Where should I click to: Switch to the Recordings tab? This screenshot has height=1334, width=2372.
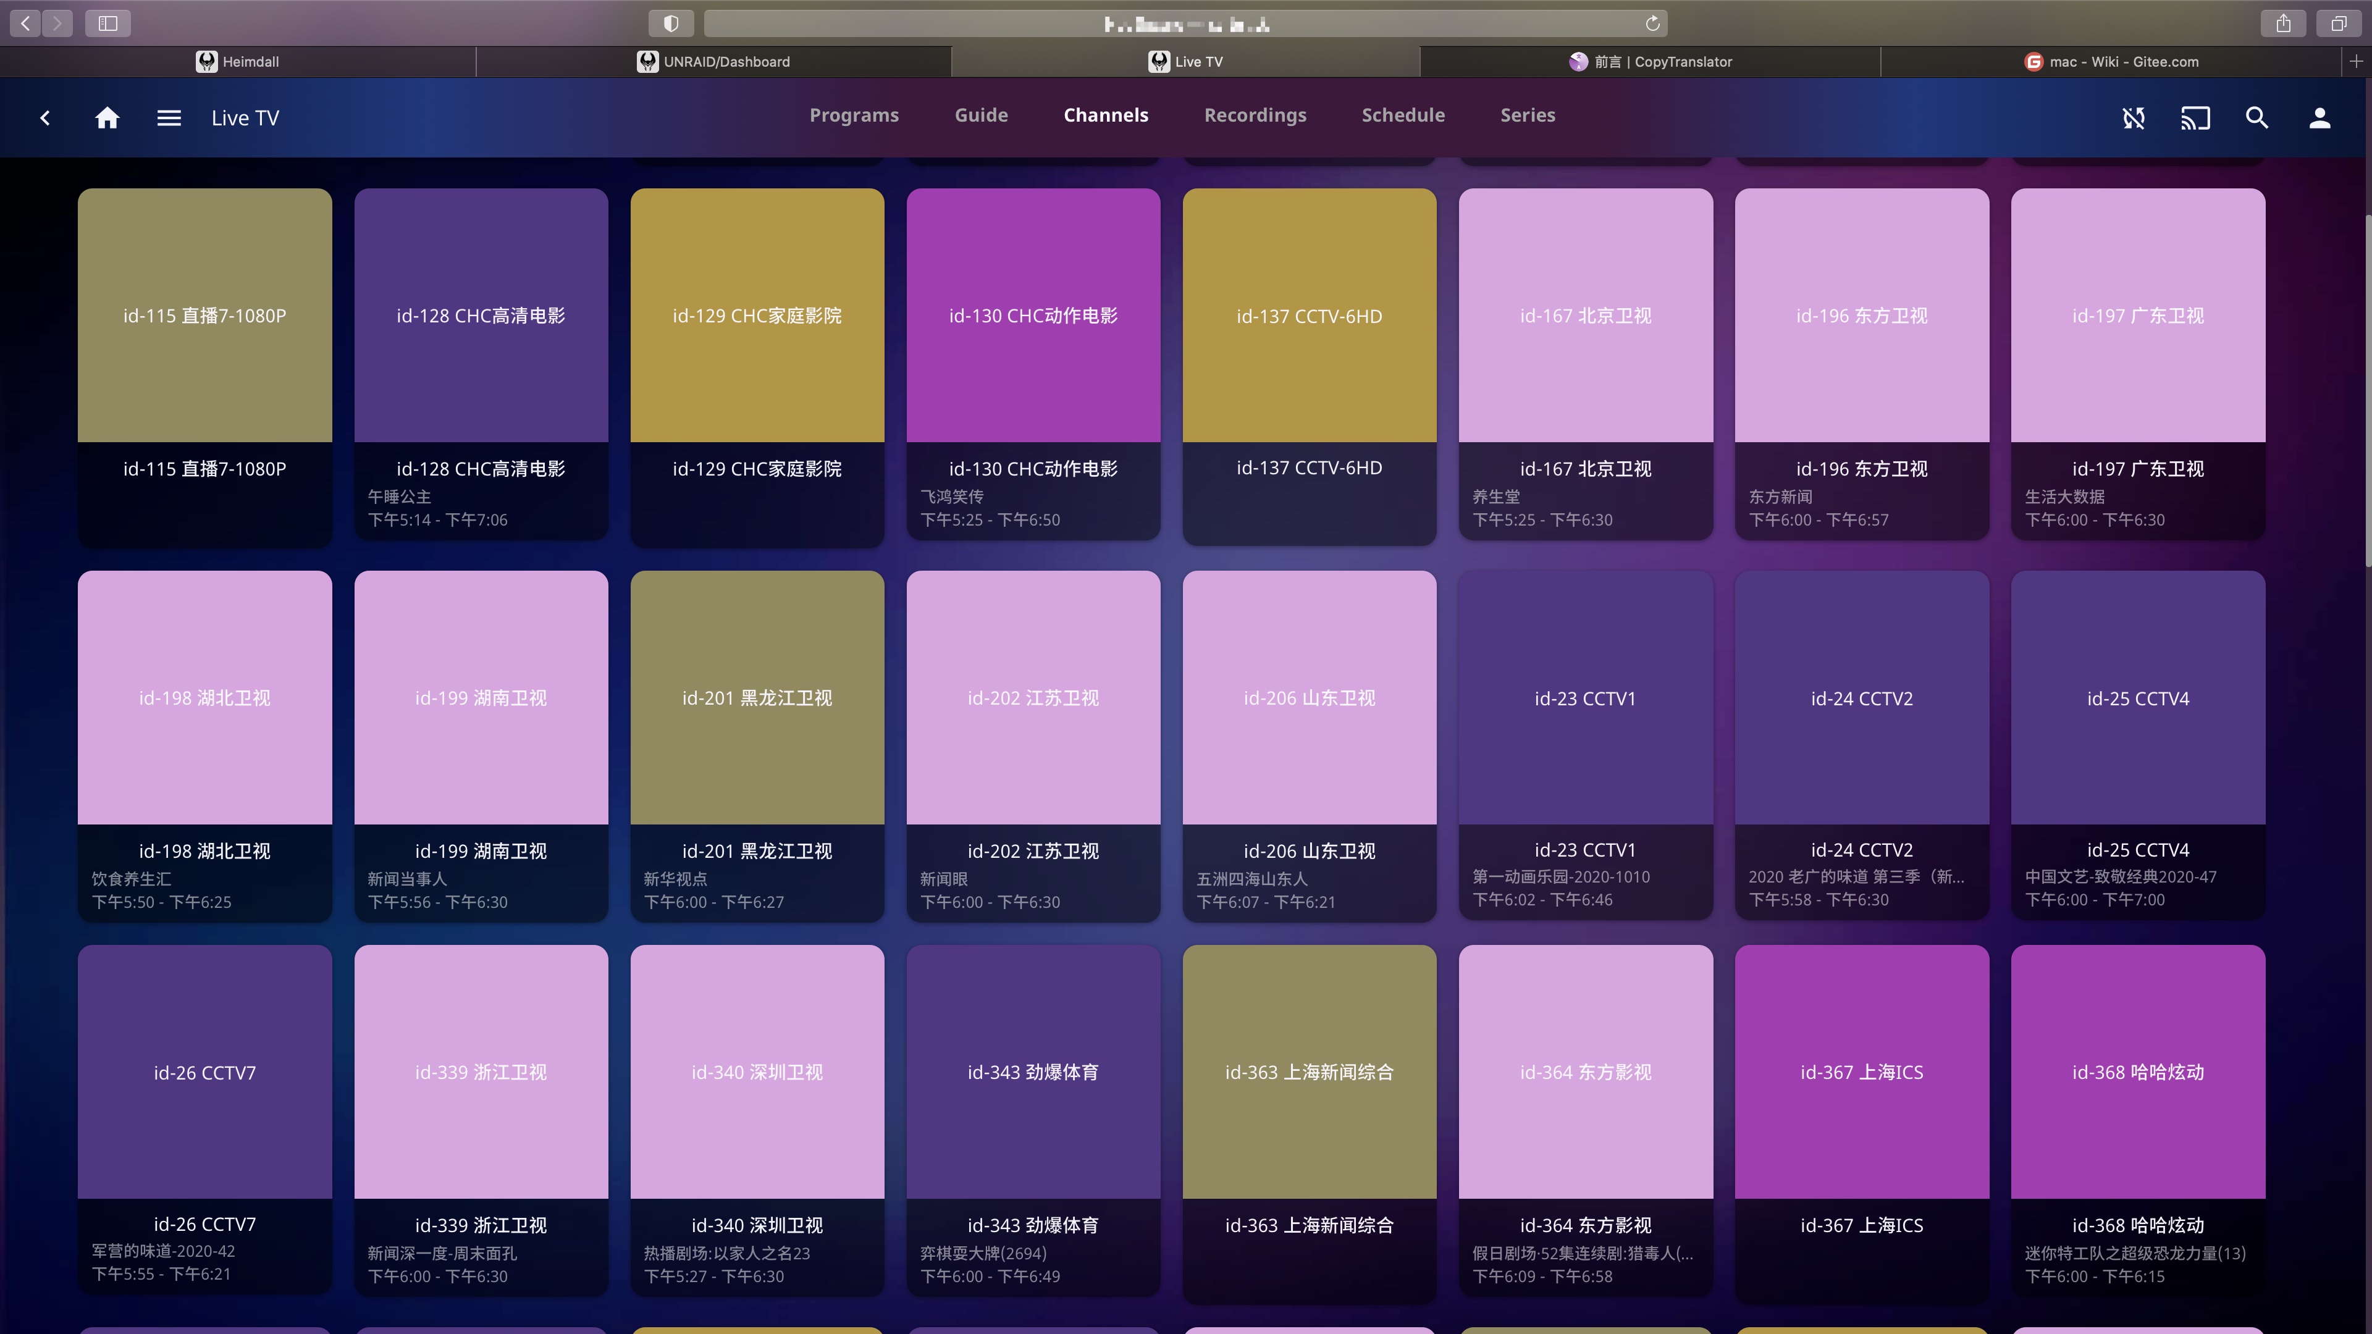pos(1255,115)
